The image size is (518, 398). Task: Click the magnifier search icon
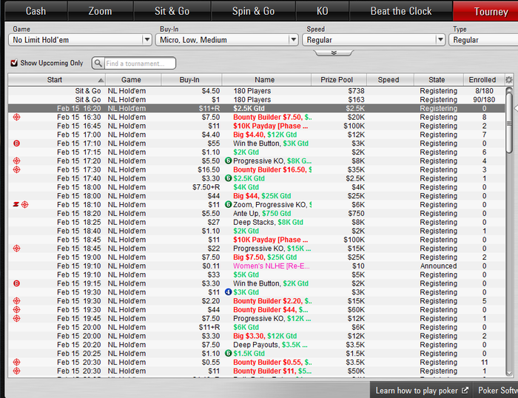pos(98,63)
